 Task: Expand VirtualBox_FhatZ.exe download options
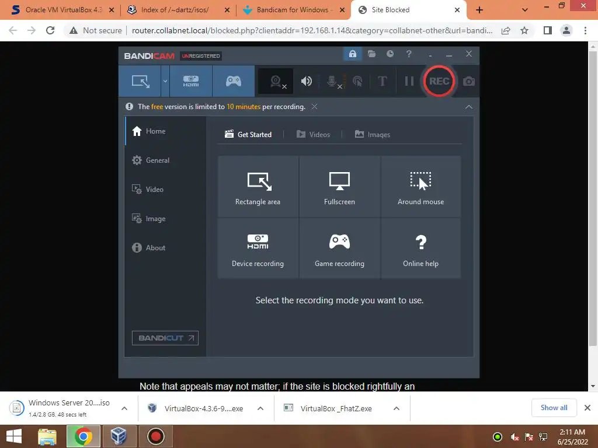click(397, 408)
